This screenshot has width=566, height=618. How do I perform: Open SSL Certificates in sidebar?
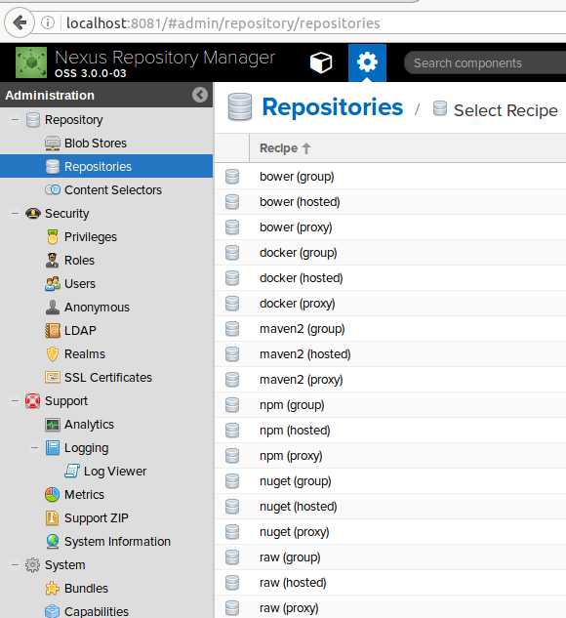click(x=108, y=378)
